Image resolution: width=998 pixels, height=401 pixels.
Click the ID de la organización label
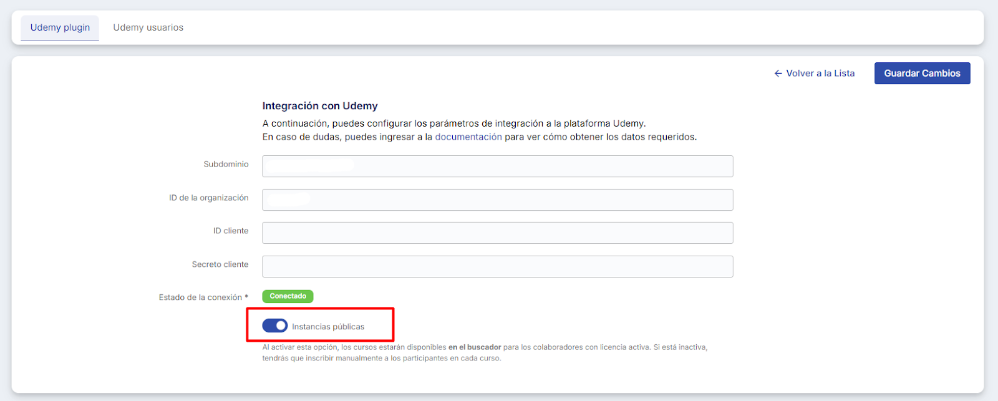(208, 198)
